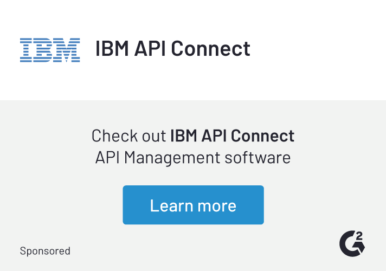Click the G2 logo badge
This screenshot has width=386, height=271.
351,243
